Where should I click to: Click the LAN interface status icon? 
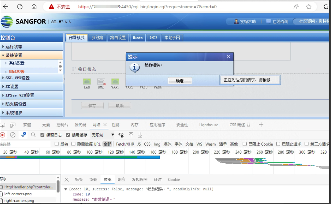click(87, 82)
